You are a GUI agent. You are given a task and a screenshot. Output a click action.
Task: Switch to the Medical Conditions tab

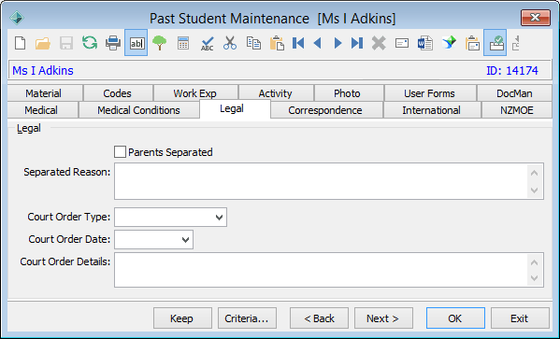tap(138, 110)
